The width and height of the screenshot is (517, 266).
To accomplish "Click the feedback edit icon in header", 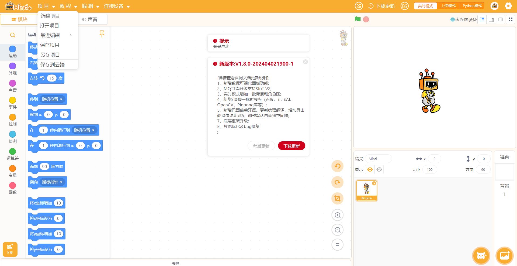I will (x=404, y=6).
